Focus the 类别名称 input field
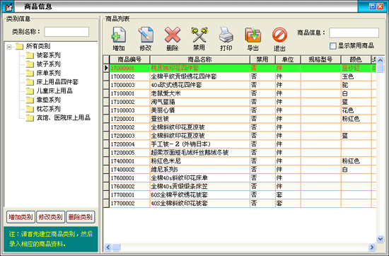The image size is (389, 256). [66, 32]
